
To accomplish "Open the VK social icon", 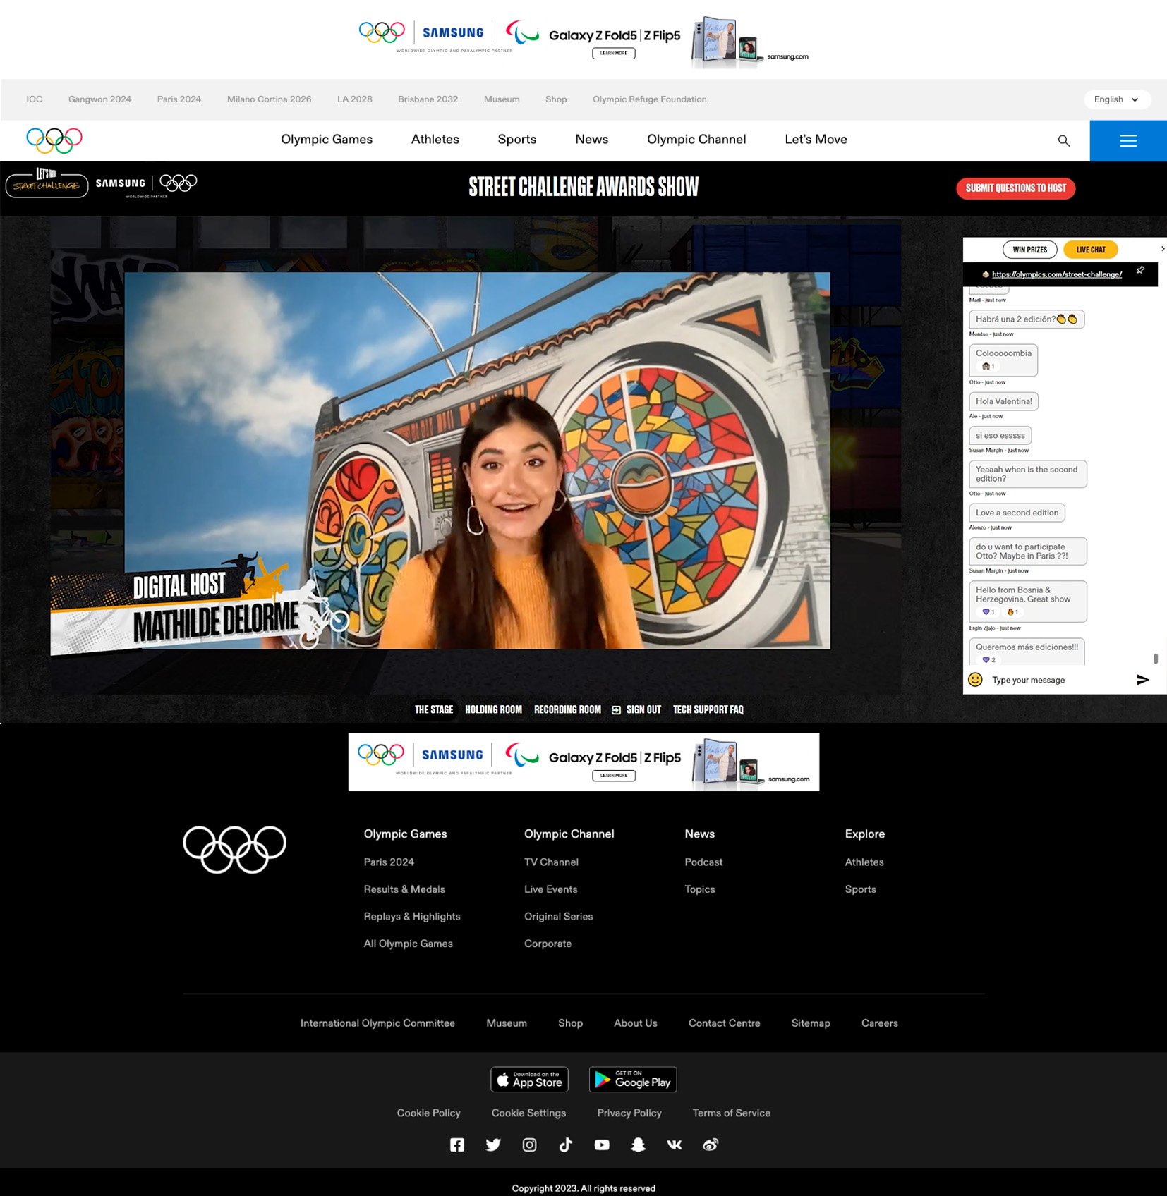I will (675, 1145).
